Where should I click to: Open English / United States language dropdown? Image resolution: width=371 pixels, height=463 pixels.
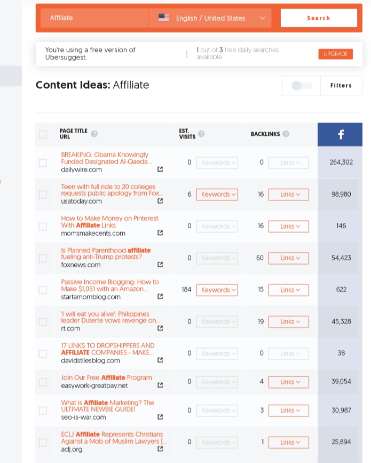click(x=210, y=18)
